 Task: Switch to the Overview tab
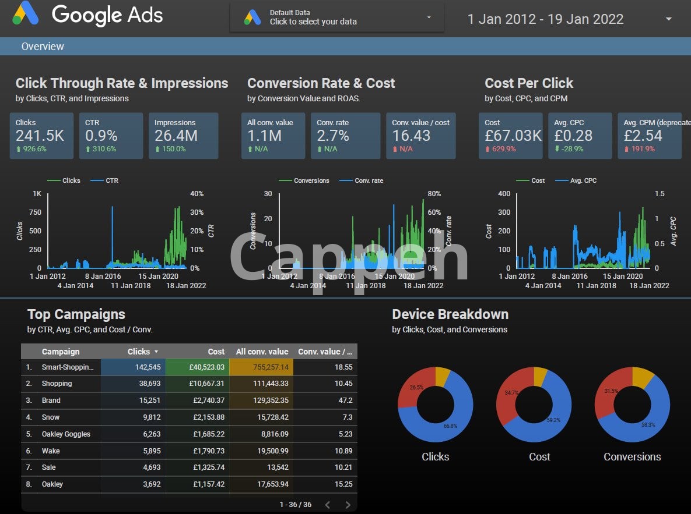point(43,47)
